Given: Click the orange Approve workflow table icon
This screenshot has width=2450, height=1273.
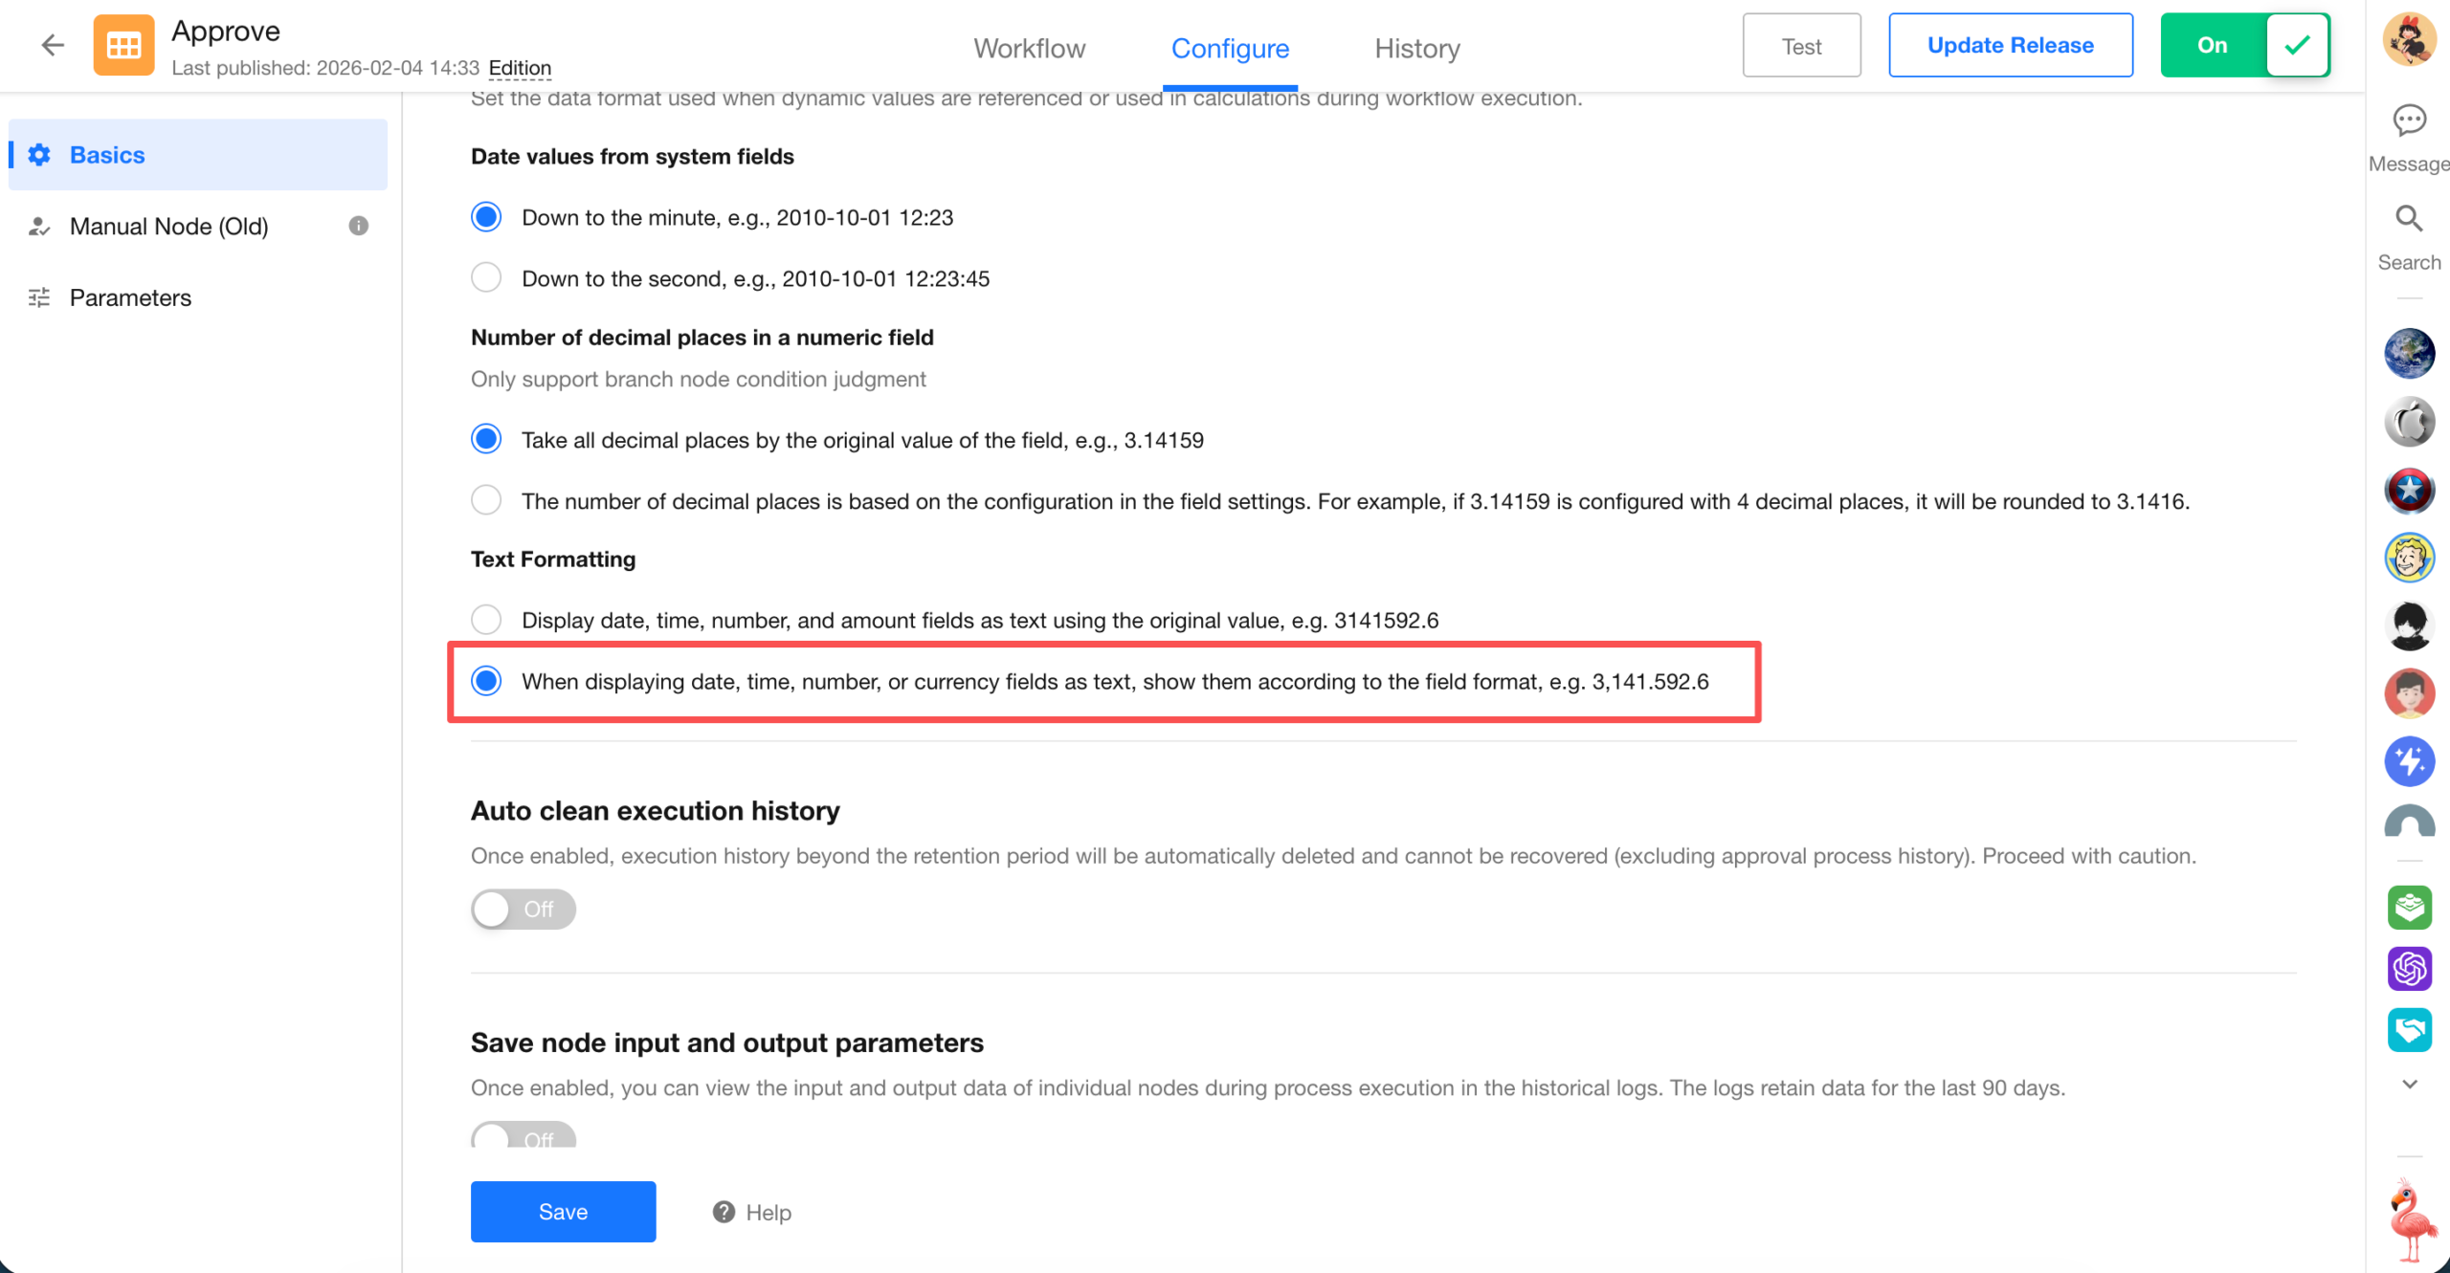Looking at the screenshot, I should click(123, 45).
